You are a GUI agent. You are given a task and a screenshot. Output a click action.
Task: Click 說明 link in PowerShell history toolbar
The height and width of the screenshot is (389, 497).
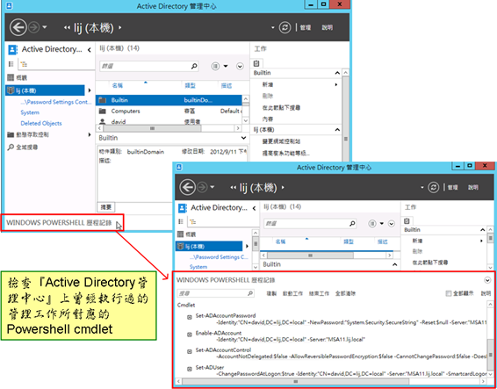coord(486,293)
